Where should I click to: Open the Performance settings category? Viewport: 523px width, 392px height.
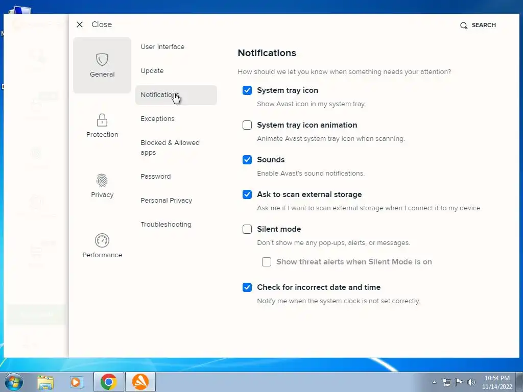102,246
